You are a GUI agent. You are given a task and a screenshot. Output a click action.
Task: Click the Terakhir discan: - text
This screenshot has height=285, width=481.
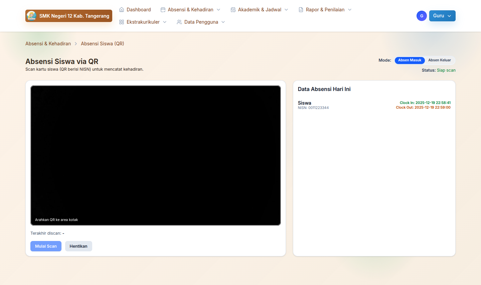[47, 233]
